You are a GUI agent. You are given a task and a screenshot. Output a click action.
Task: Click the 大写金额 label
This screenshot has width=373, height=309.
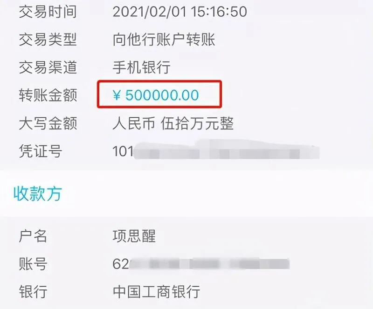48,123
